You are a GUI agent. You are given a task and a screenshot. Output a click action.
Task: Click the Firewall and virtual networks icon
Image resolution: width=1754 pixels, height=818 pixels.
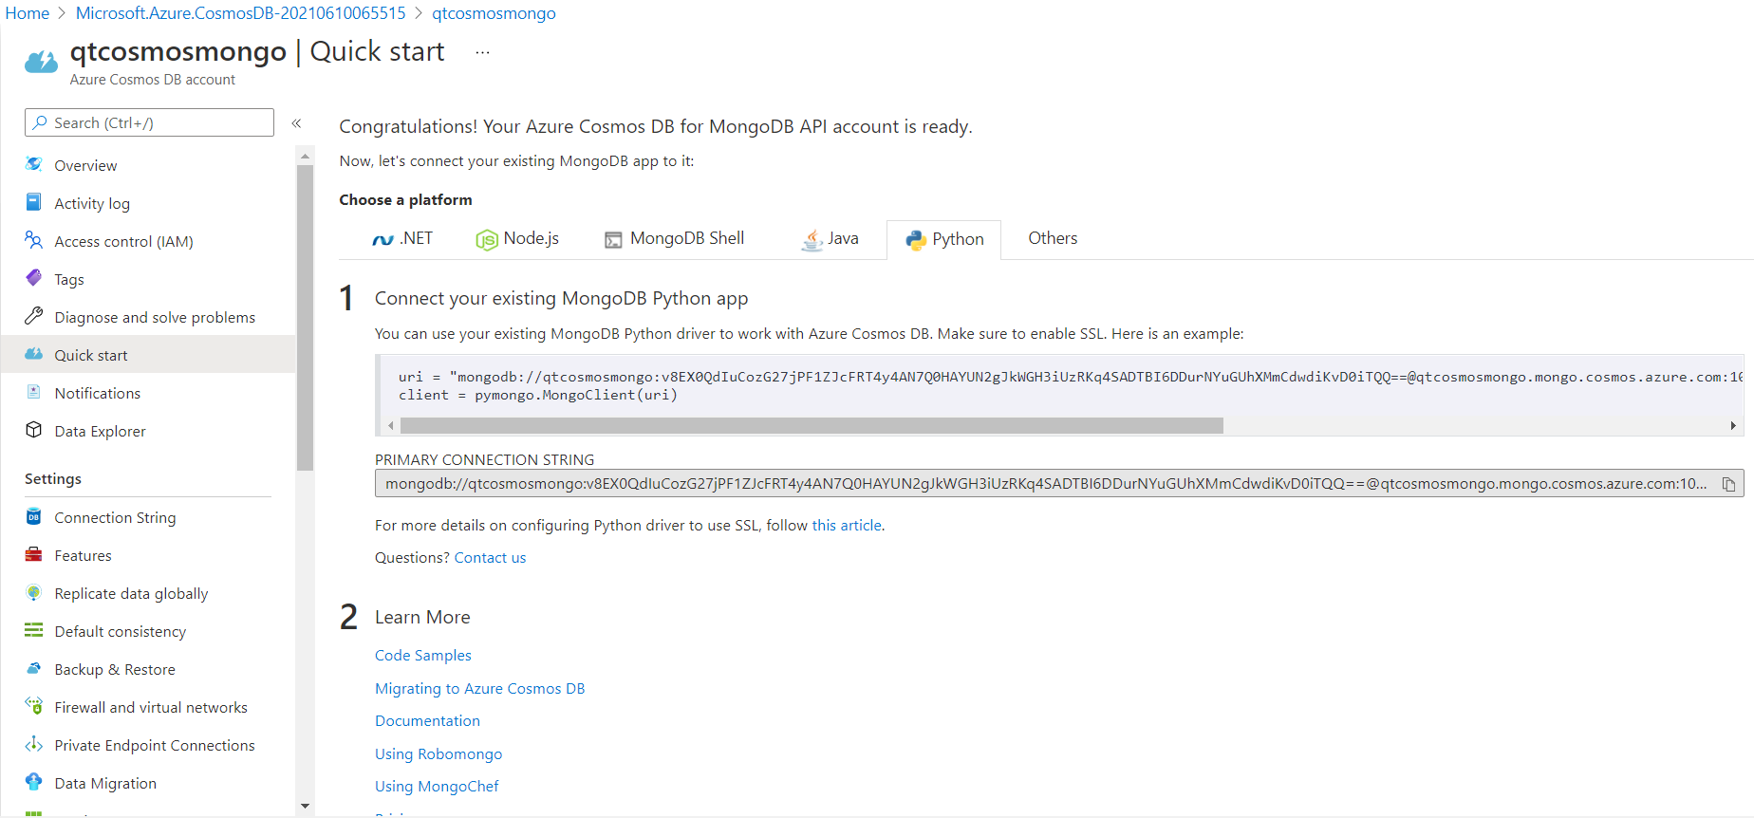coord(34,706)
